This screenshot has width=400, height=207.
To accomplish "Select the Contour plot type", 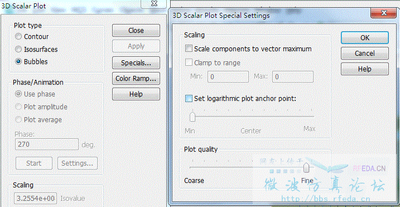I will [18, 37].
